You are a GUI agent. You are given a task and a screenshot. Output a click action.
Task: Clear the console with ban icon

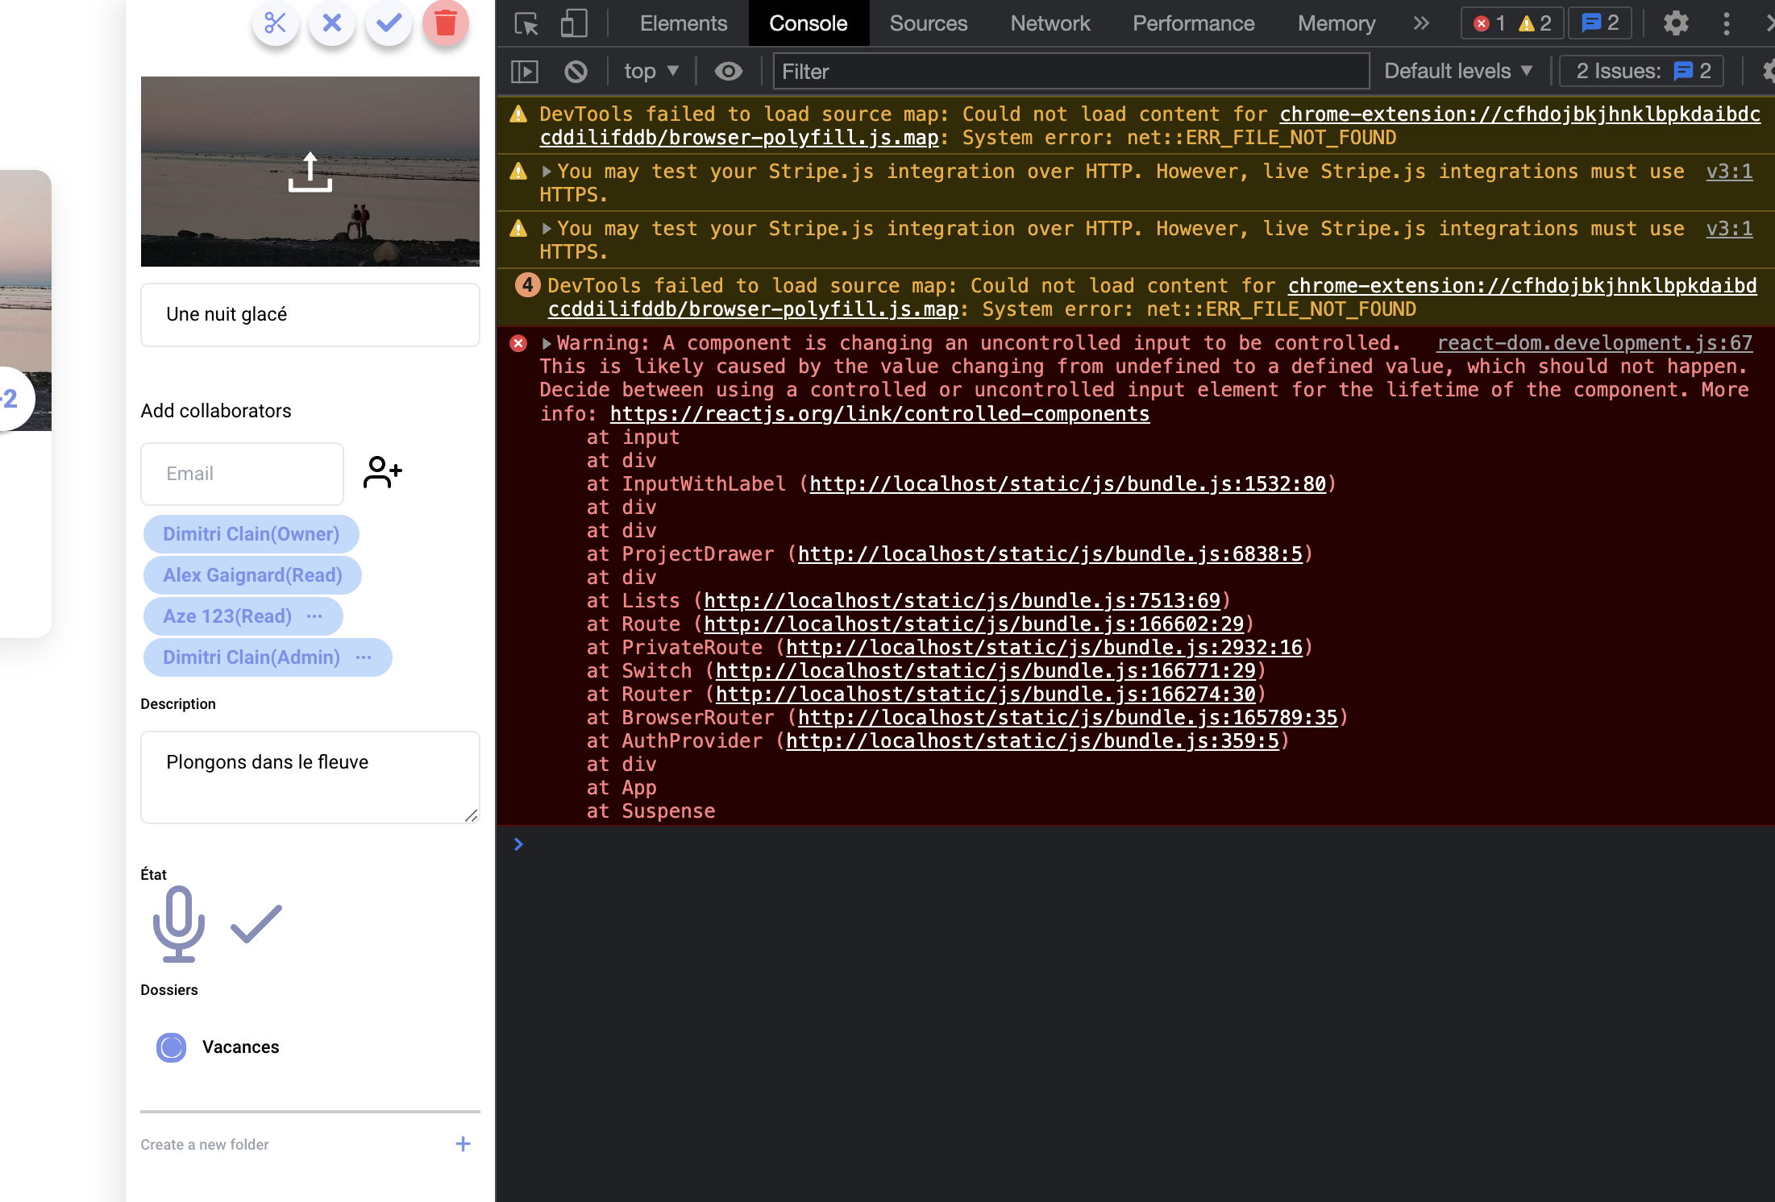(576, 72)
